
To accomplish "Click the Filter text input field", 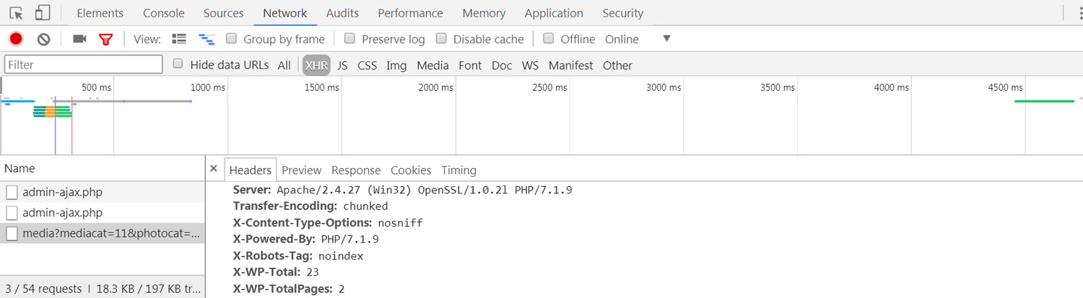I will 84,64.
